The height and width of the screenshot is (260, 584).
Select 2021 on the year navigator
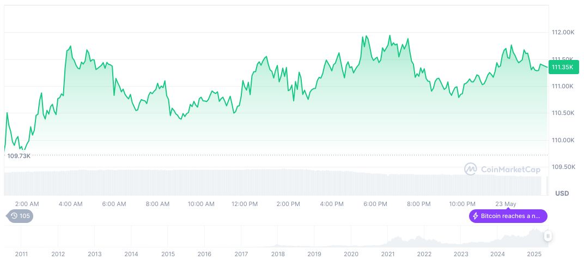coord(388,254)
